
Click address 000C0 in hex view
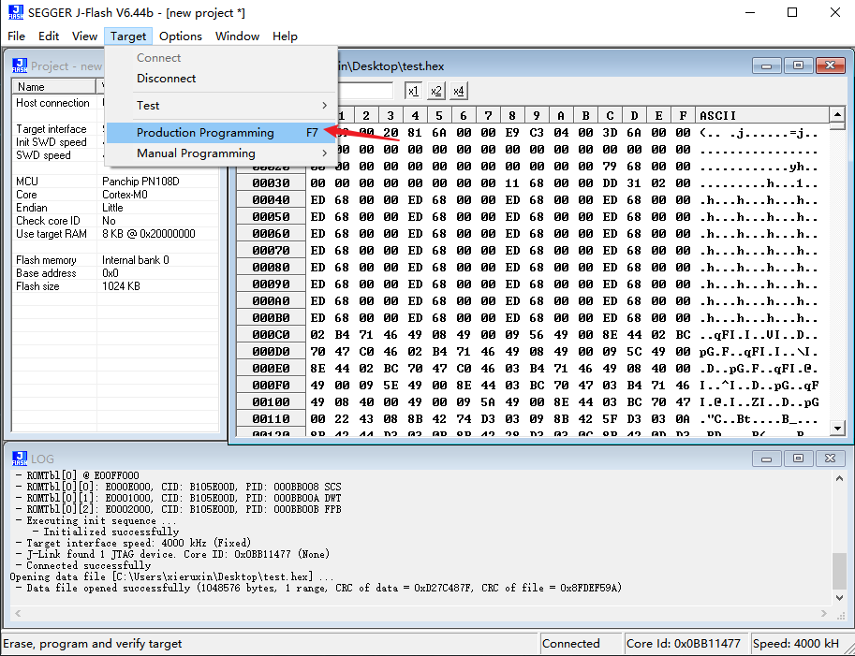(271, 334)
